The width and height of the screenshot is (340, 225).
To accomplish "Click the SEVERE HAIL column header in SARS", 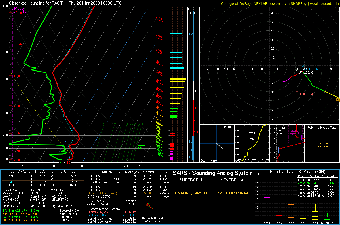I will tap(234, 180).
